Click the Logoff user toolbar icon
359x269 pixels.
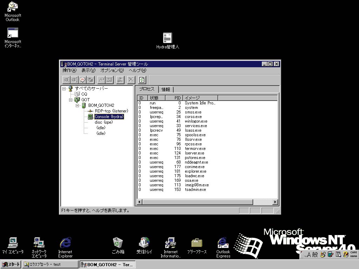[x=120, y=80]
